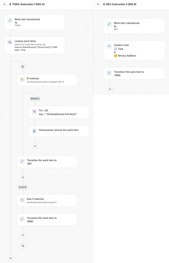Click the Task checkbox icon in Create step

tap(115, 49)
